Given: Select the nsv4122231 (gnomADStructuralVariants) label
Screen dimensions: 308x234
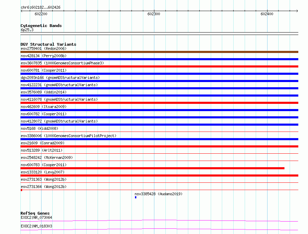Looking at the screenshot, I should pyautogui.click(x=59, y=85).
